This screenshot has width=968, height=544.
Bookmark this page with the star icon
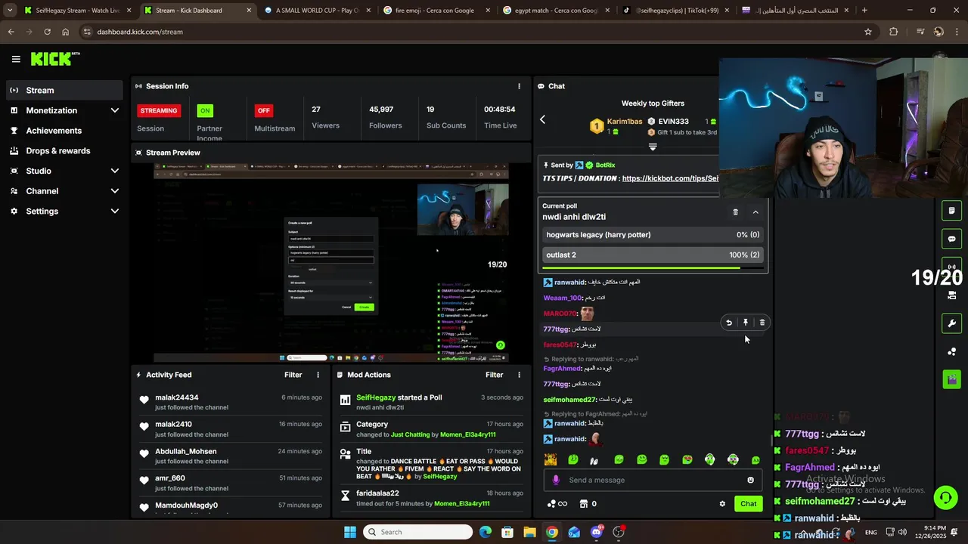(868, 32)
